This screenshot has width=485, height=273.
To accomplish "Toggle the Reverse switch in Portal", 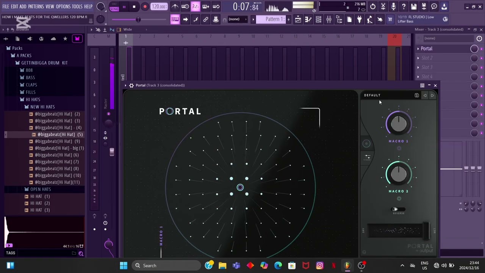I will pos(398,209).
